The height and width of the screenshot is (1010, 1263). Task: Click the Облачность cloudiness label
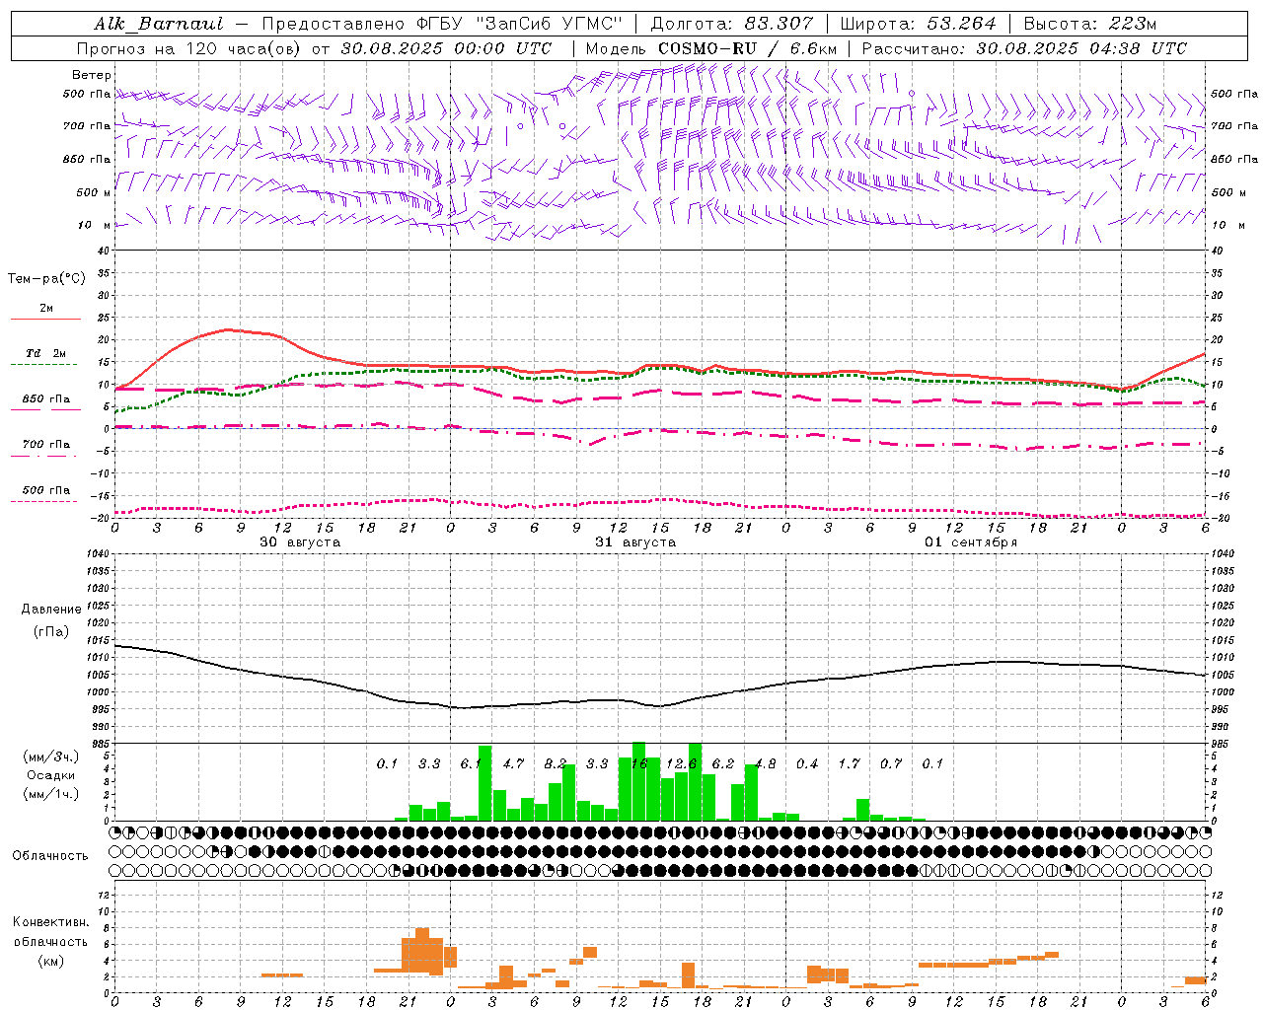50,856
